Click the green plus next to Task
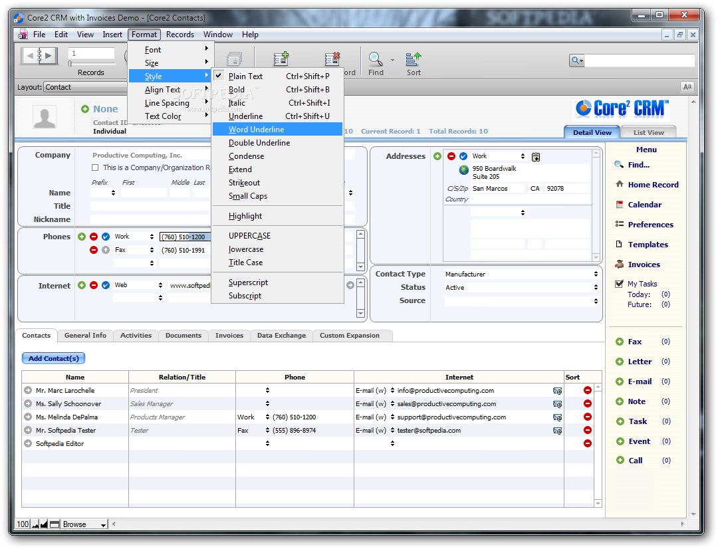The image size is (718, 549). pos(620,421)
